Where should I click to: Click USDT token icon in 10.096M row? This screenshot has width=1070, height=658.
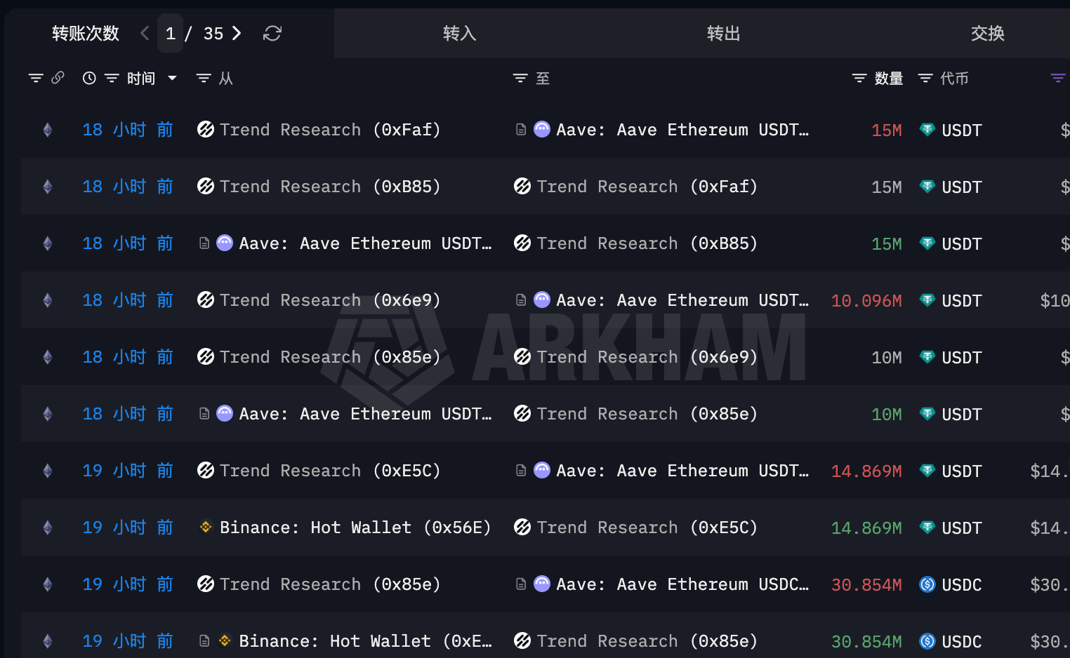[x=927, y=300]
